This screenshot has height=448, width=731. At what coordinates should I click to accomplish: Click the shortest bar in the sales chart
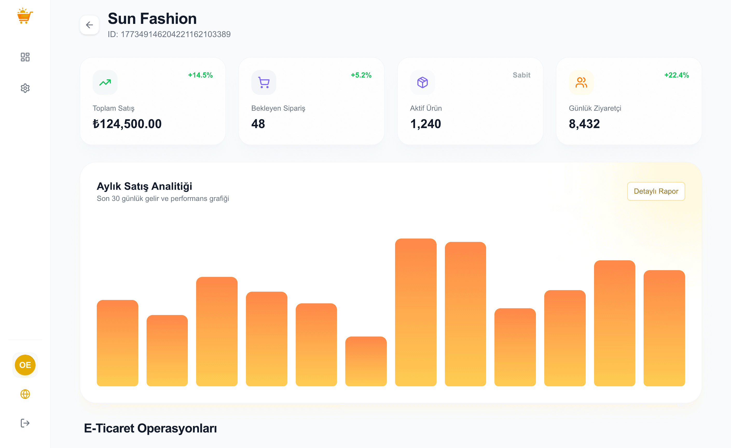pyautogui.click(x=366, y=361)
